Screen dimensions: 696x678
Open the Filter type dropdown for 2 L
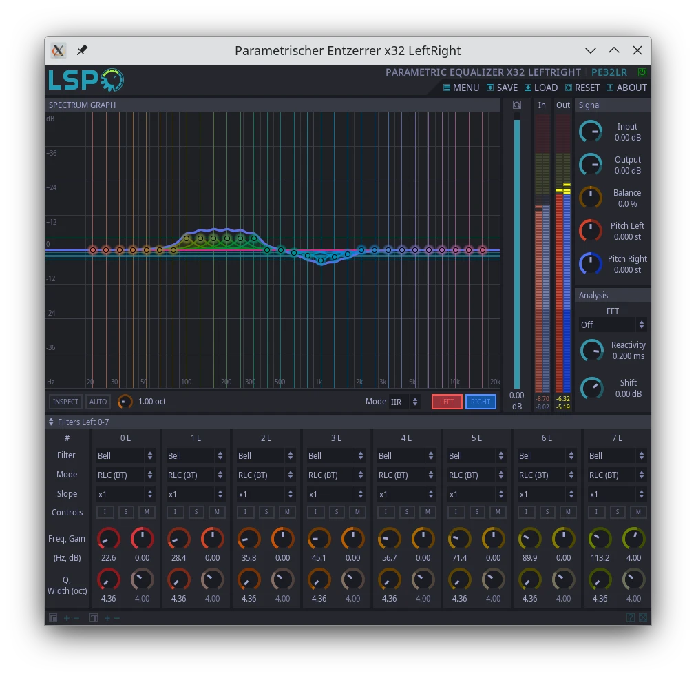click(264, 455)
